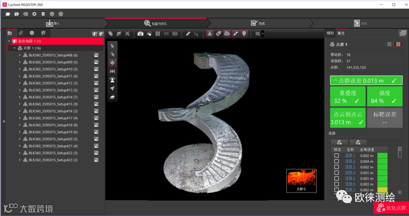This screenshot has width=409, height=216.
Task: Click green error swatch for 连接 1
Action: click(x=382, y=156)
